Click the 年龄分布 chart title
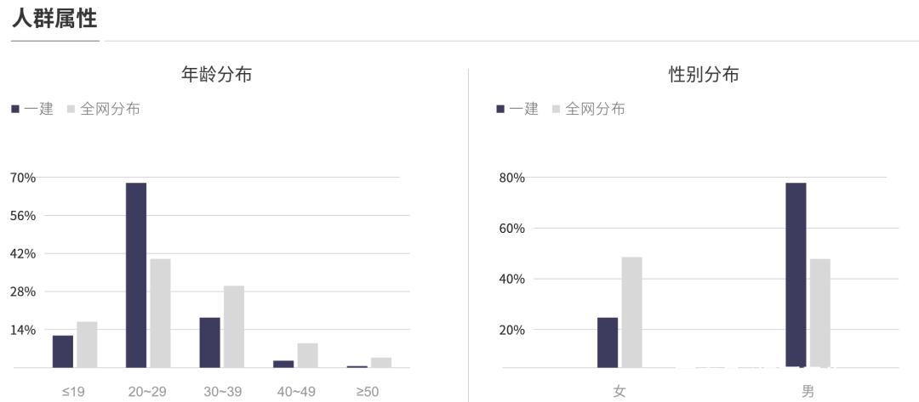Screen dimensions: 919x402 217,74
